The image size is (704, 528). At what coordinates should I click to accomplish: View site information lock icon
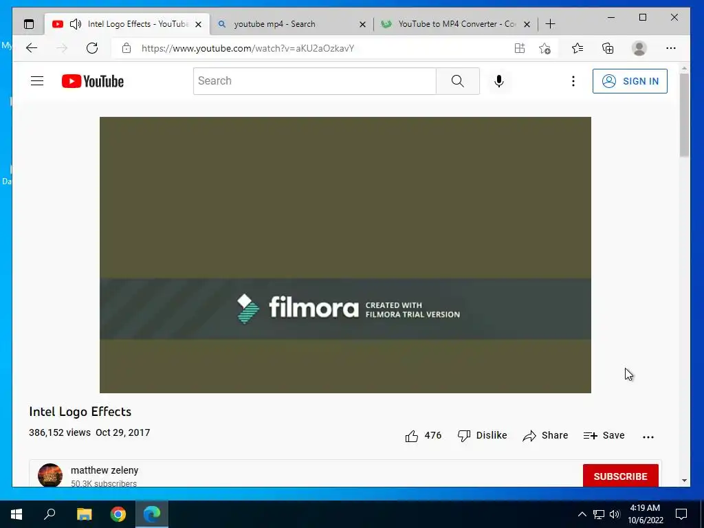pyautogui.click(x=126, y=48)
